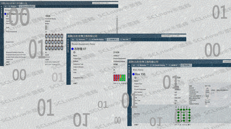
Task: Click the first freezer icon in the Biobank View
Action: 46,36
